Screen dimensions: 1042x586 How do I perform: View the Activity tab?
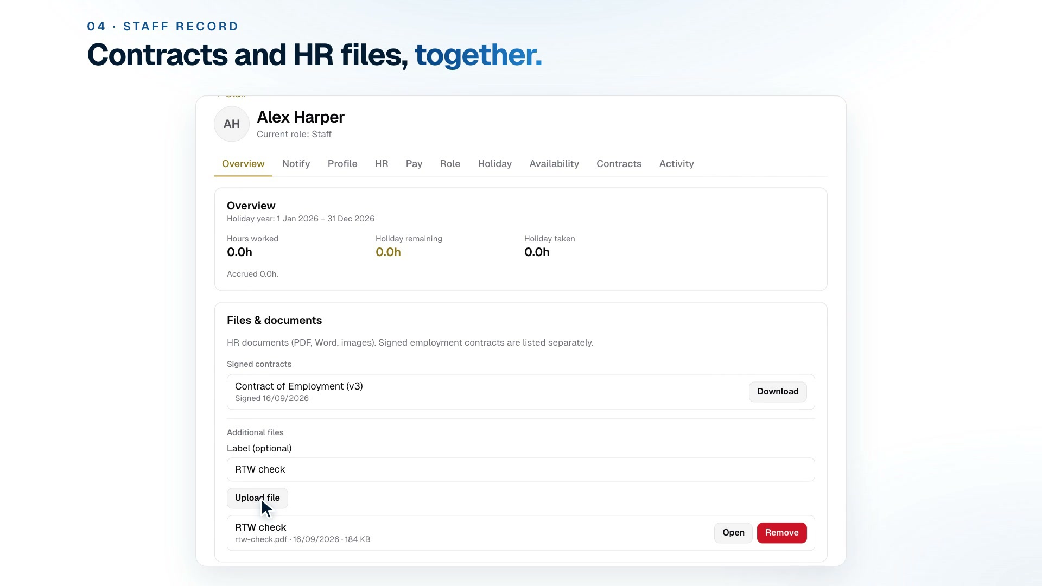pos(677,164)
